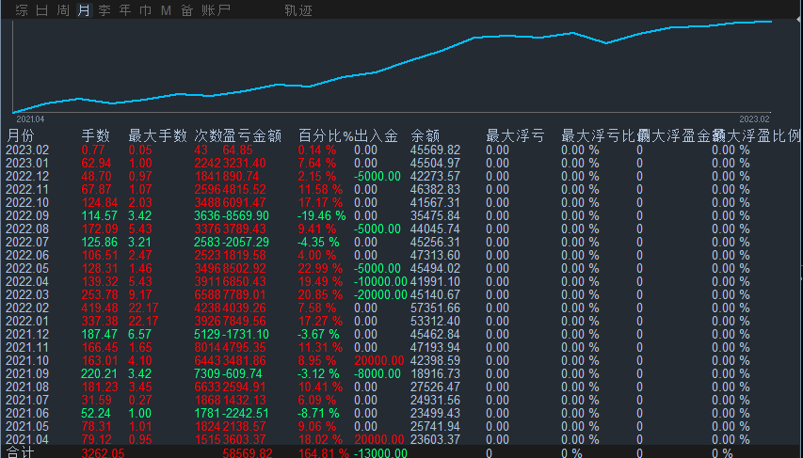Switch to the 年 yearly tab
The width and height of the screenshot is (803, 458).
point(125,10)
